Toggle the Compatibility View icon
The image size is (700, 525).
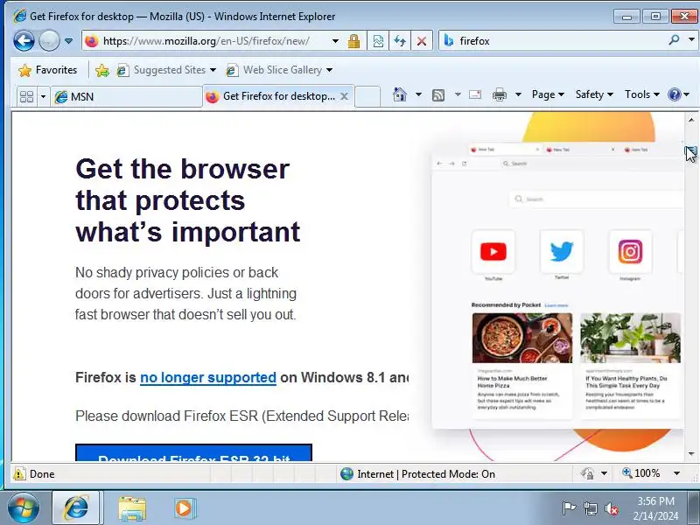click(x=378, y=41)
